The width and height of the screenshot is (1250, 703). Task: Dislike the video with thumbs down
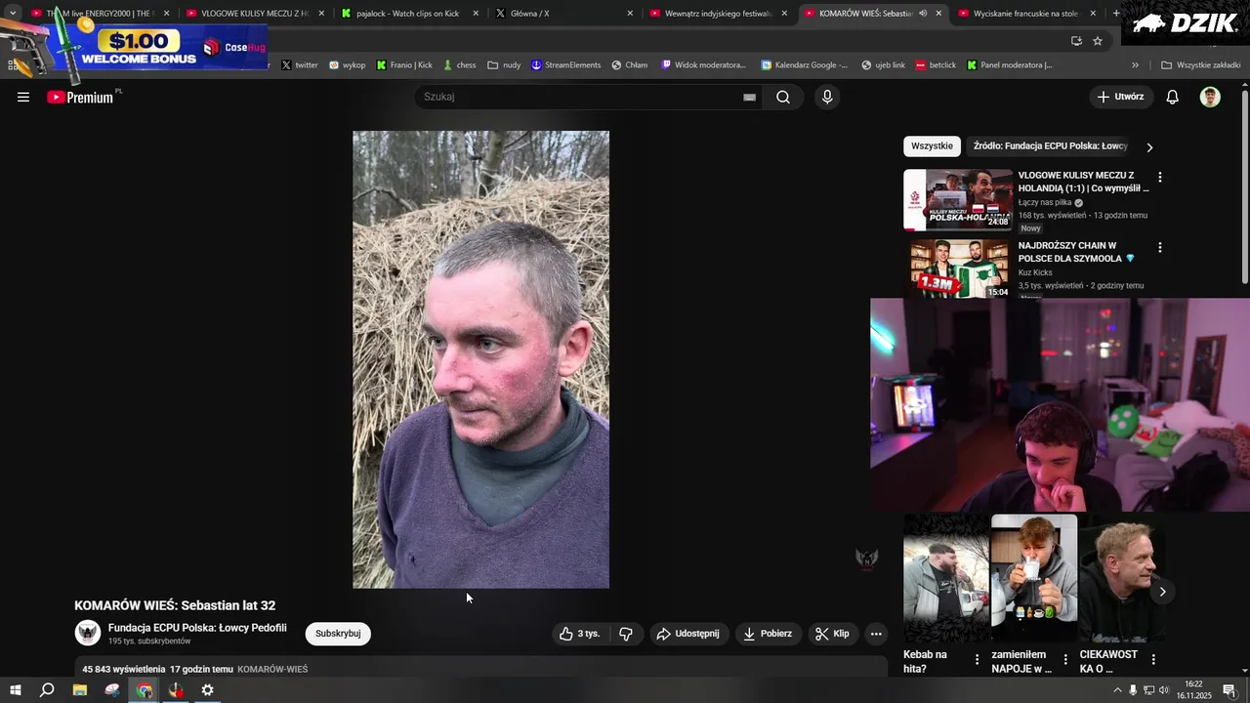[626, 634]
